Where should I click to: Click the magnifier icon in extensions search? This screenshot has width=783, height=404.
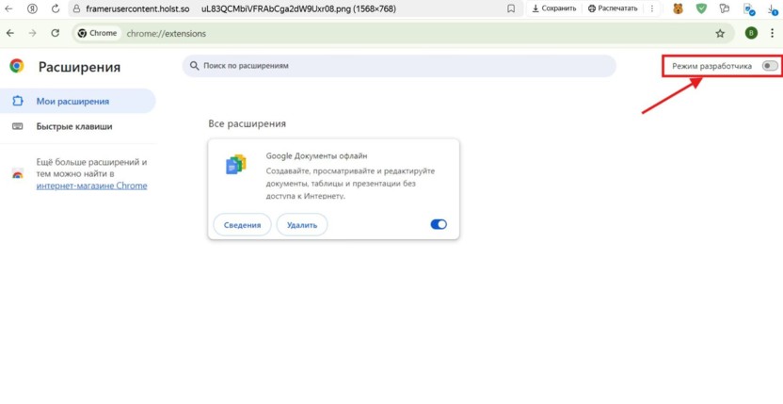[x=195, y=66]
